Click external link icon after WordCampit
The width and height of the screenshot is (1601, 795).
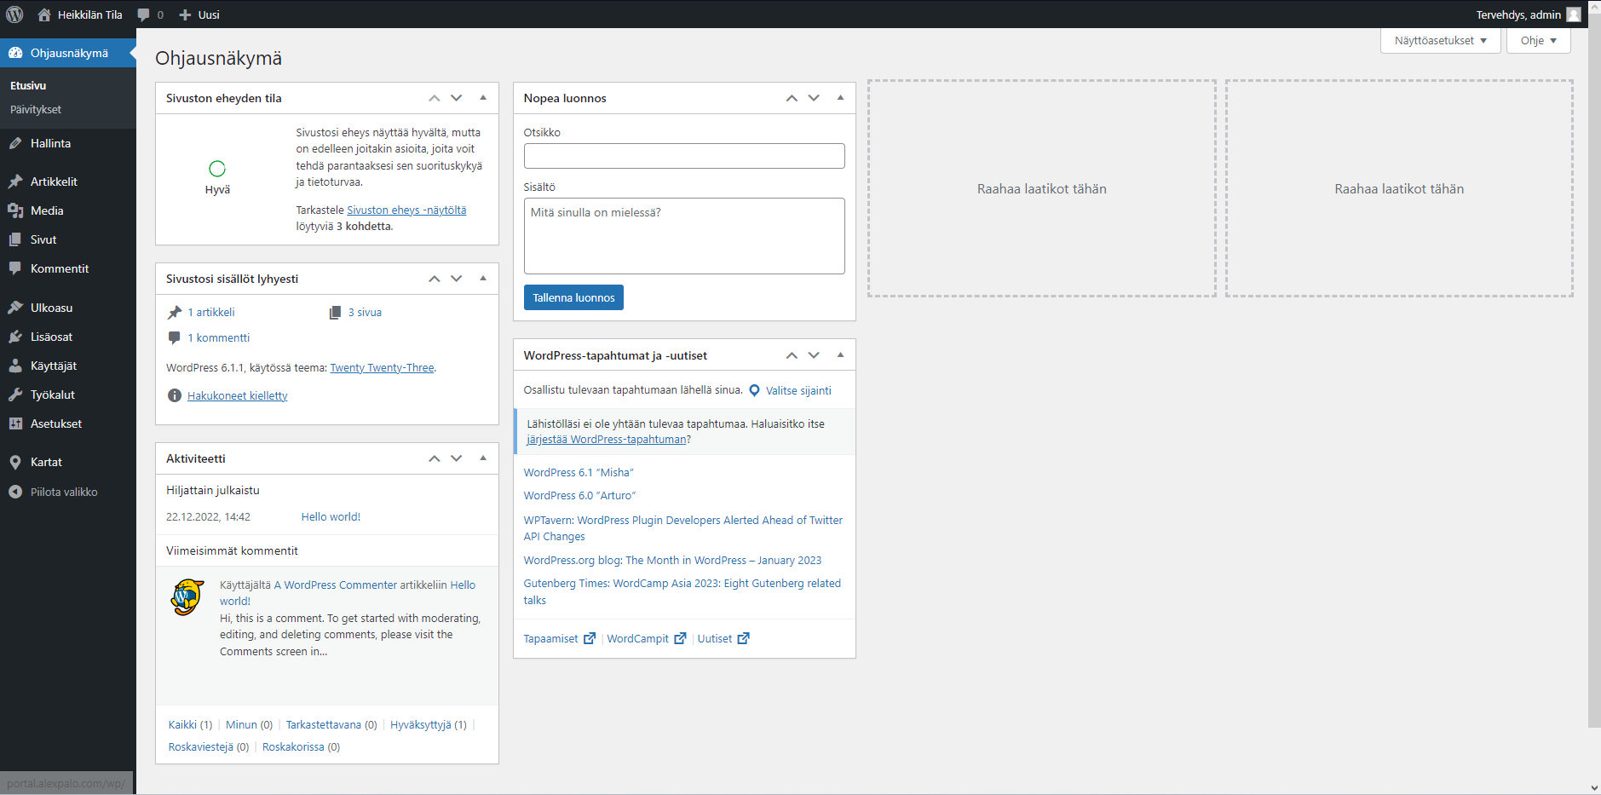click(680, 638)
